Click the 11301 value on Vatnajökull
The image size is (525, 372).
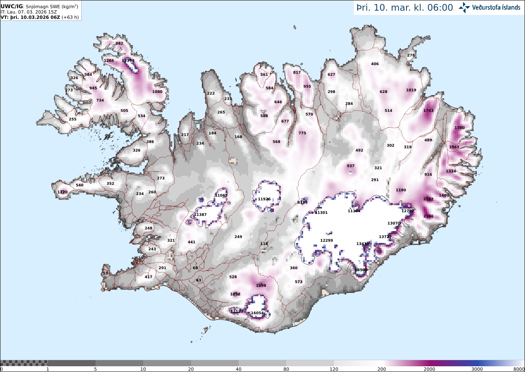[321, 213]
